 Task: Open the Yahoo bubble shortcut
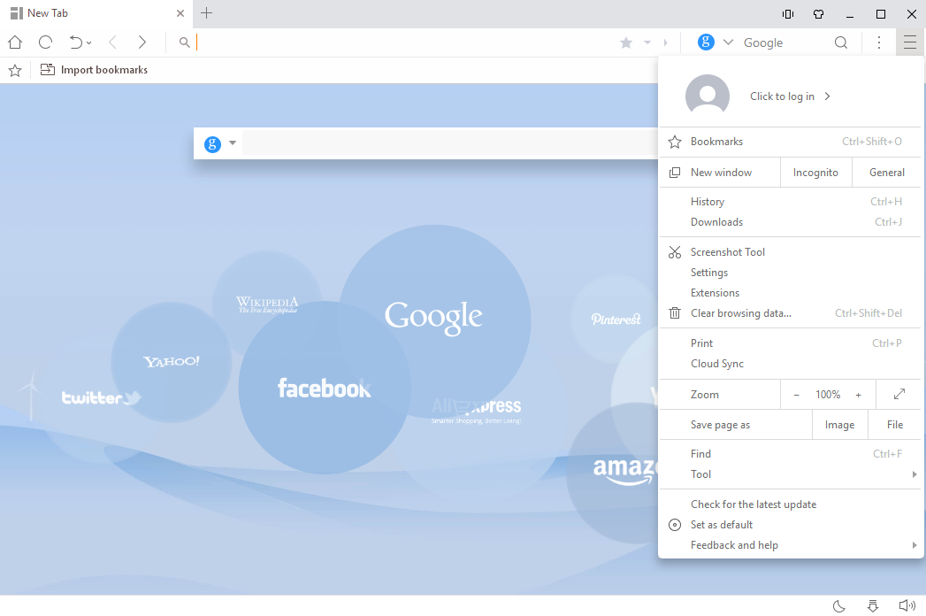[172, 362]
